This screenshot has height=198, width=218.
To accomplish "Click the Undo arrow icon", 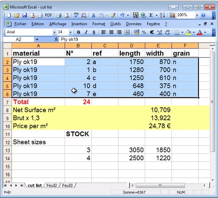I will (x=122, y=15).
